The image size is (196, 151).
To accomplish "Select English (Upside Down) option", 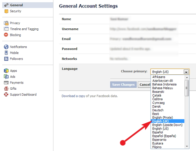I will [168, 125].
